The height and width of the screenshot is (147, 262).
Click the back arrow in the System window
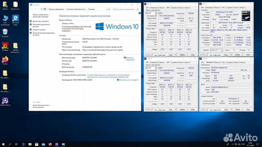tap(32, 9)
